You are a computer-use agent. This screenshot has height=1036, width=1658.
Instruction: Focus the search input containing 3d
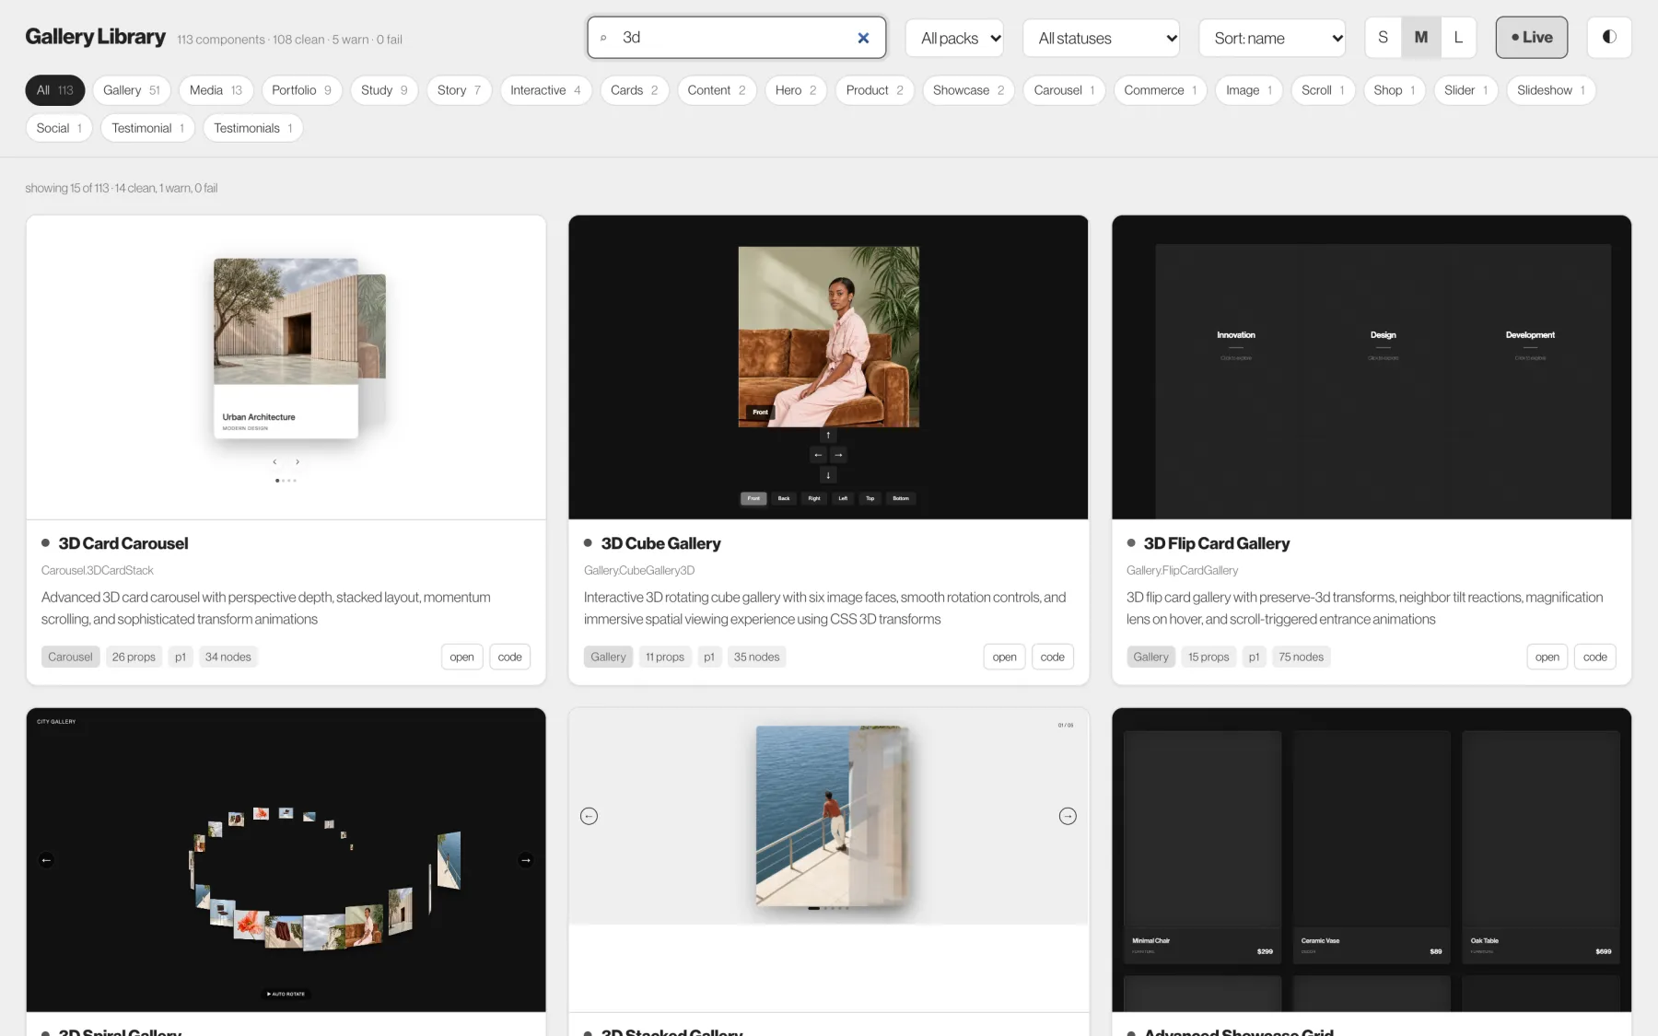[737, 38]
